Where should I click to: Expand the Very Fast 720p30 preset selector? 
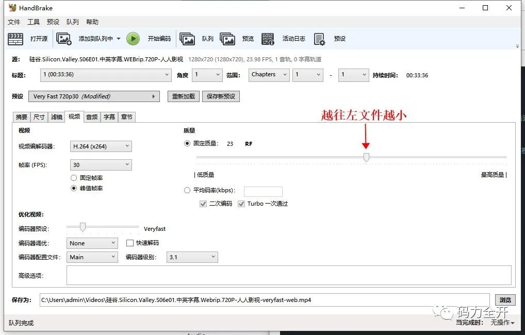94,96
